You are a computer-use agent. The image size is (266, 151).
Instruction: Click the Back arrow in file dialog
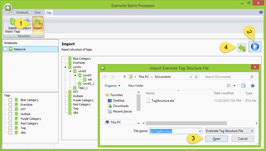pos(105,77)
